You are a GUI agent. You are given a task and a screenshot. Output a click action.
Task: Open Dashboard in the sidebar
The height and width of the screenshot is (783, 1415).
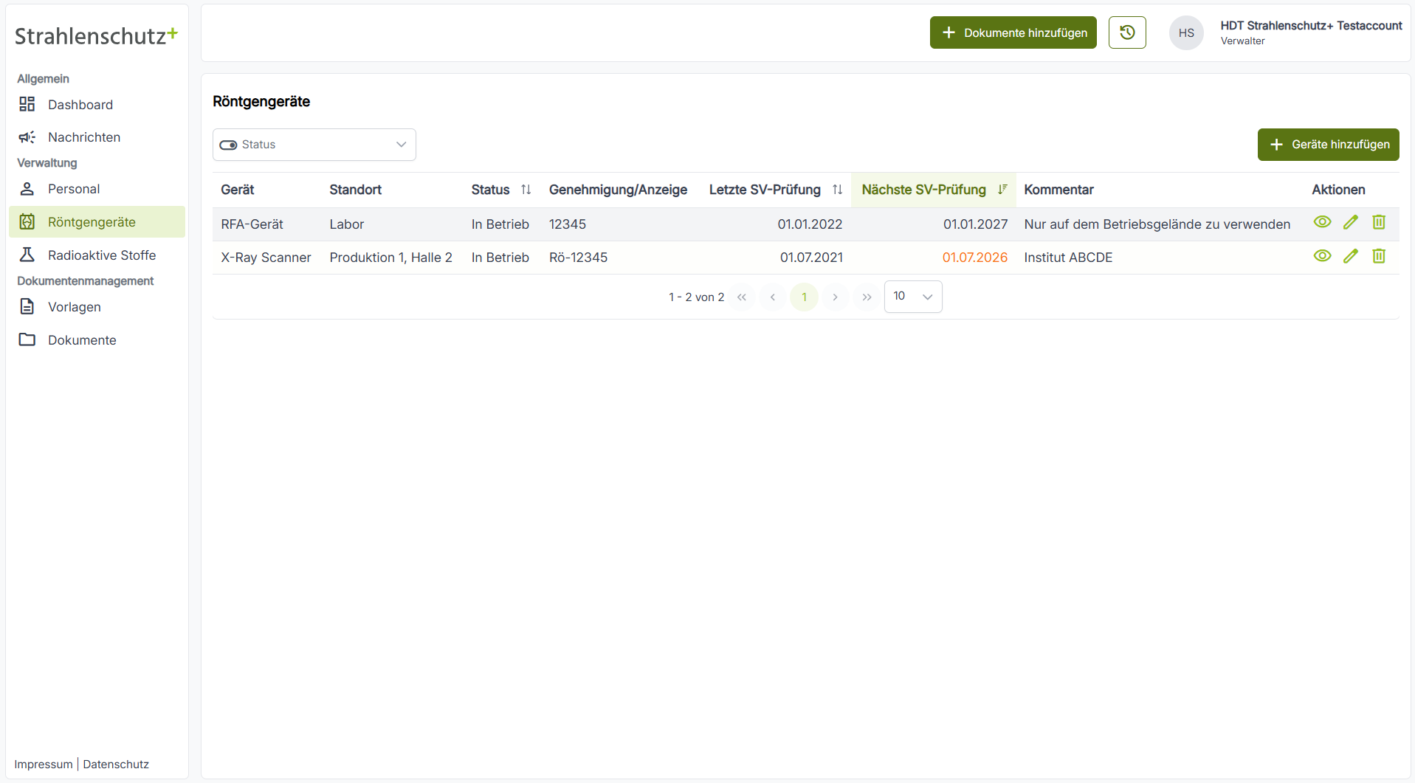click(97, 105)
